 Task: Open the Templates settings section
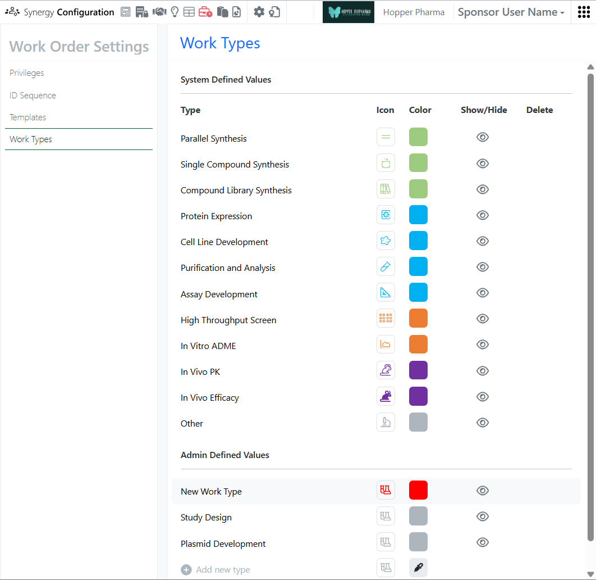point(28,117)
